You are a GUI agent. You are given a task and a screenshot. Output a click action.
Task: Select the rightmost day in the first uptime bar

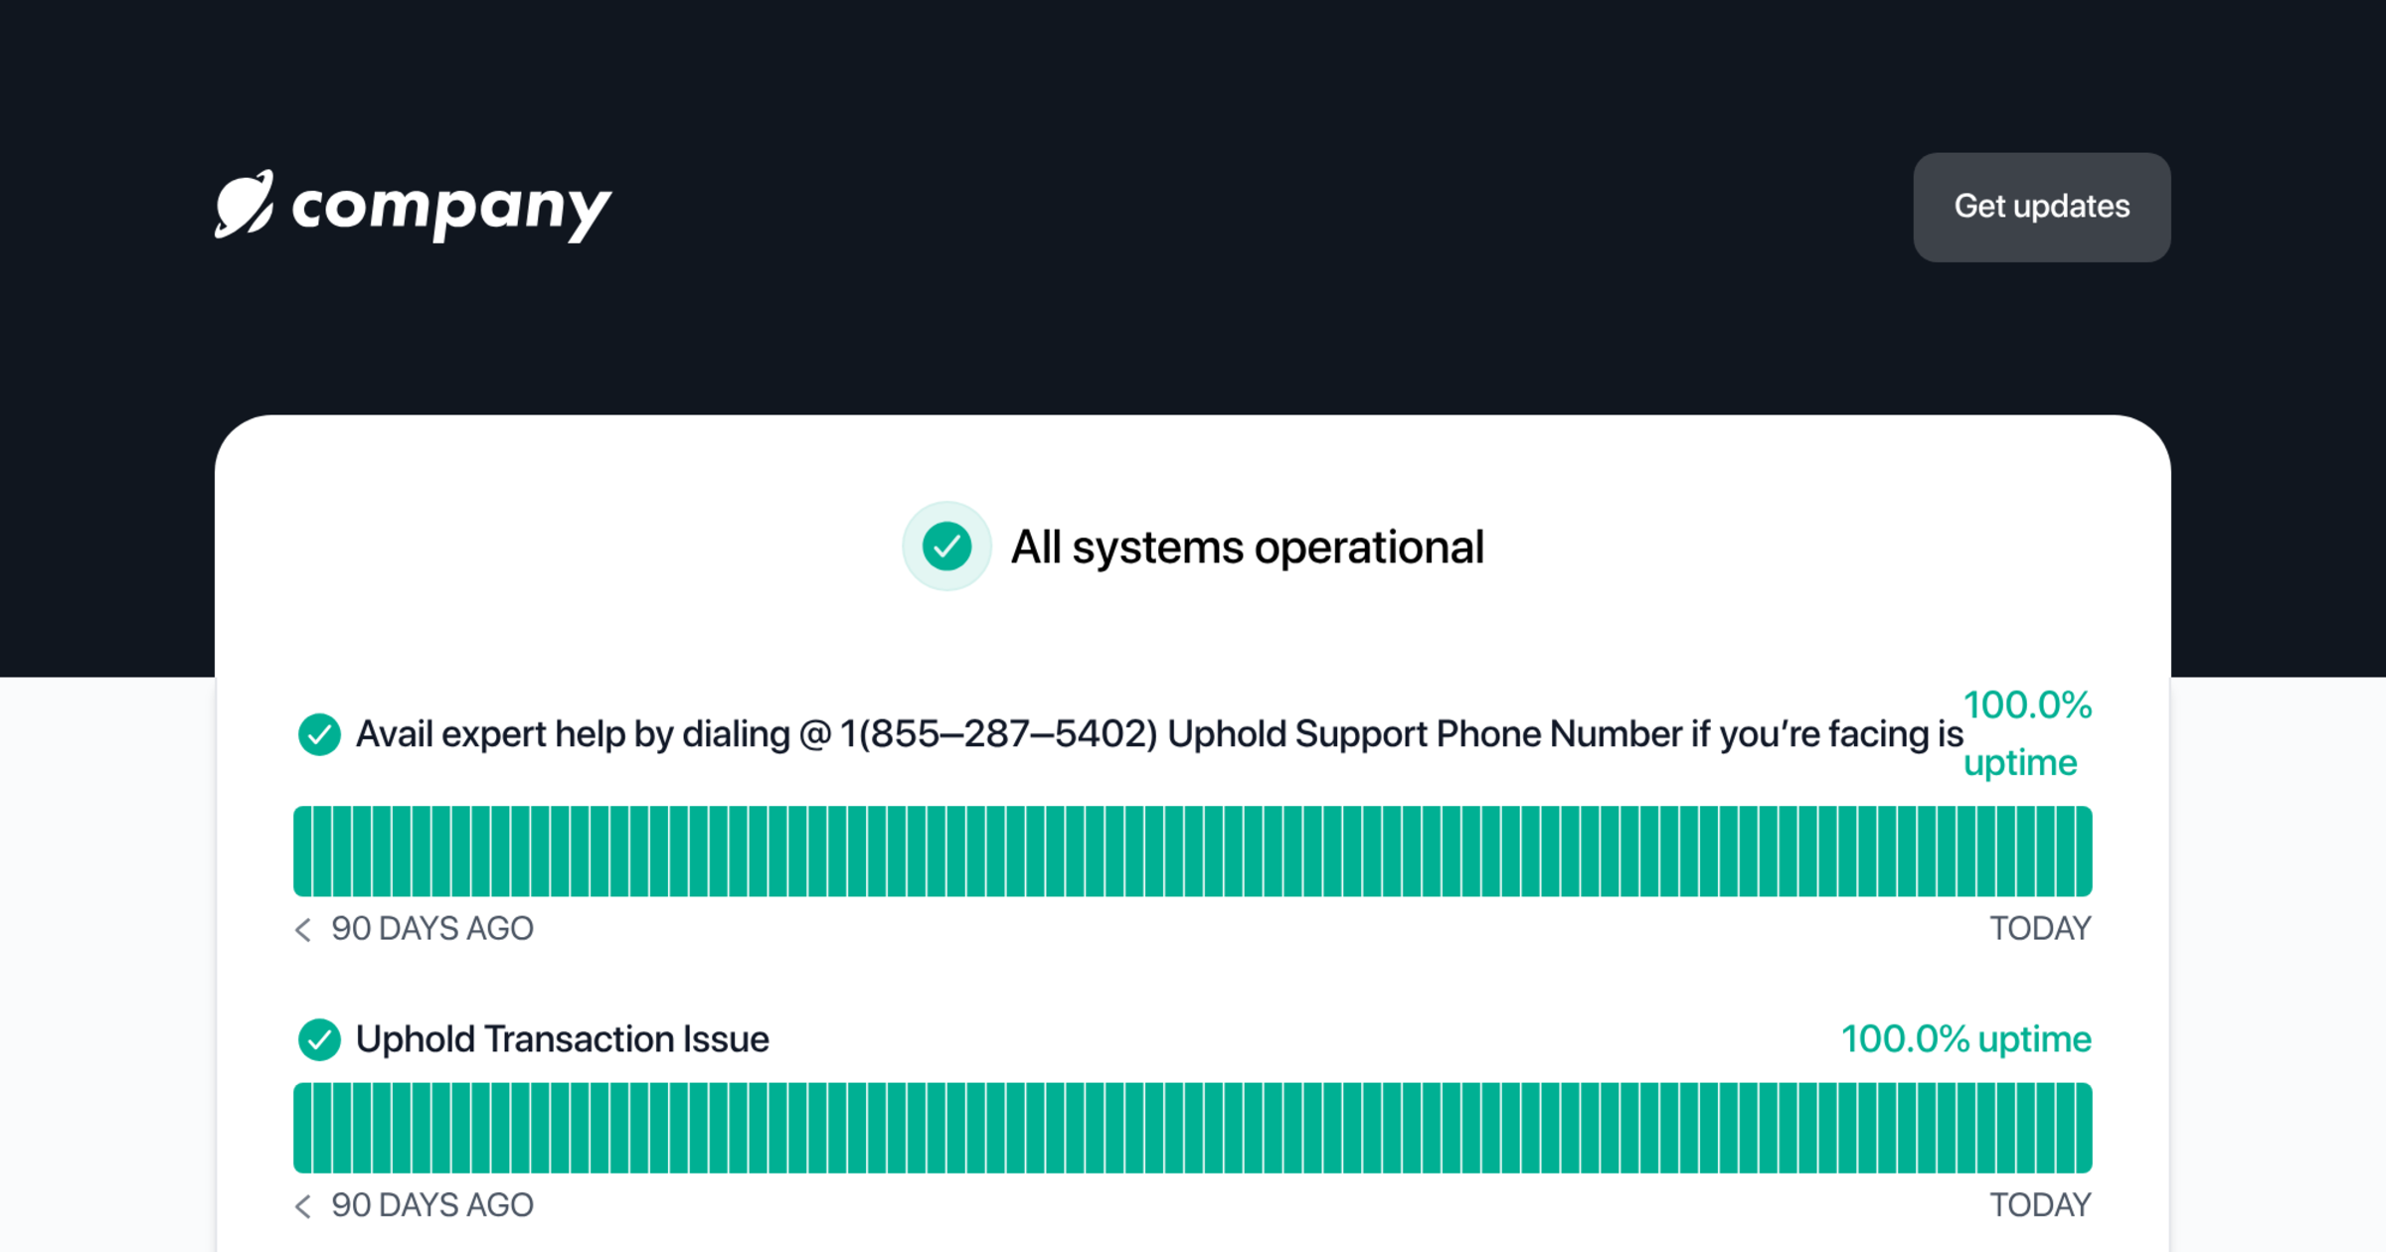click(x=2083, y=852)
